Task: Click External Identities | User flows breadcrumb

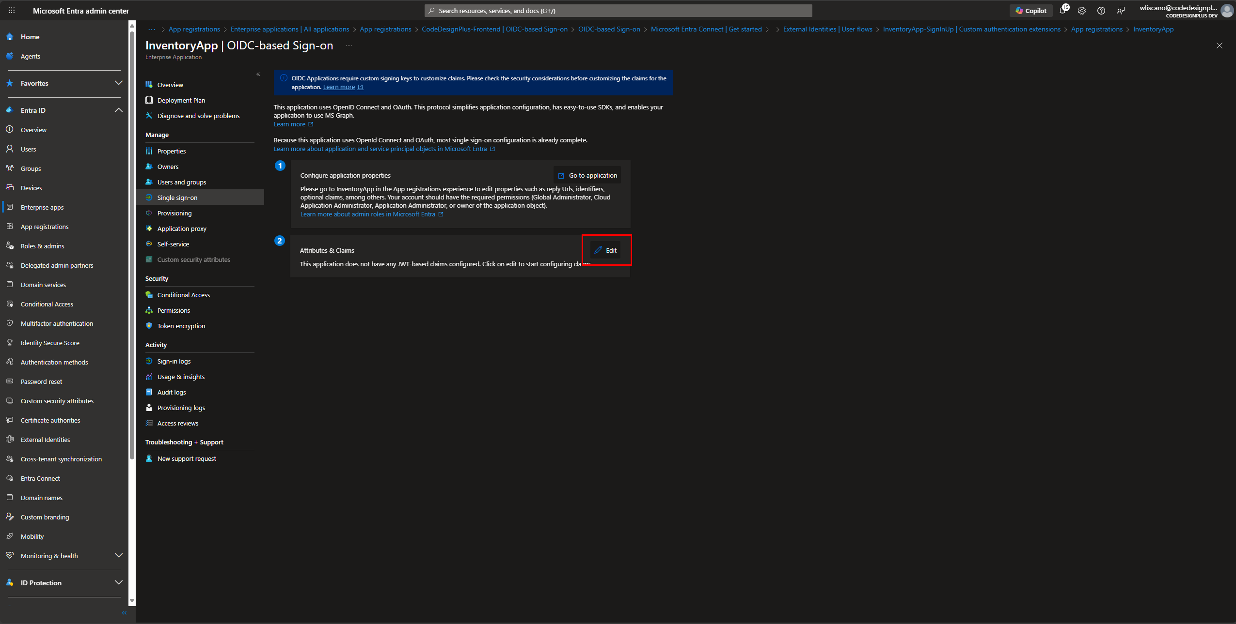Action: pyautogui.click(x=827, y=29)
